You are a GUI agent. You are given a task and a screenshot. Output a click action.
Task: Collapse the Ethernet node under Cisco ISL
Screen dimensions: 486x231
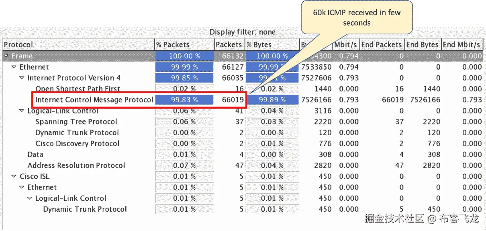tap(22, 188)
